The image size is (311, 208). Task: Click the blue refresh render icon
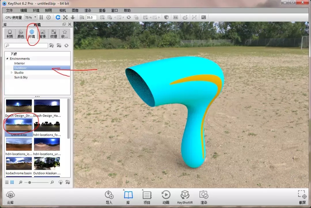(x=58, y=17)
